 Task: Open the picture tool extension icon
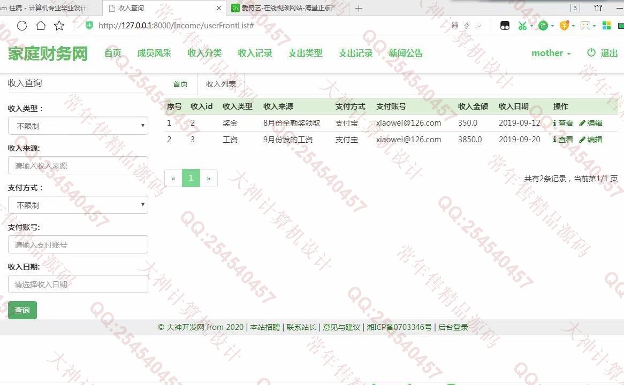585,26
